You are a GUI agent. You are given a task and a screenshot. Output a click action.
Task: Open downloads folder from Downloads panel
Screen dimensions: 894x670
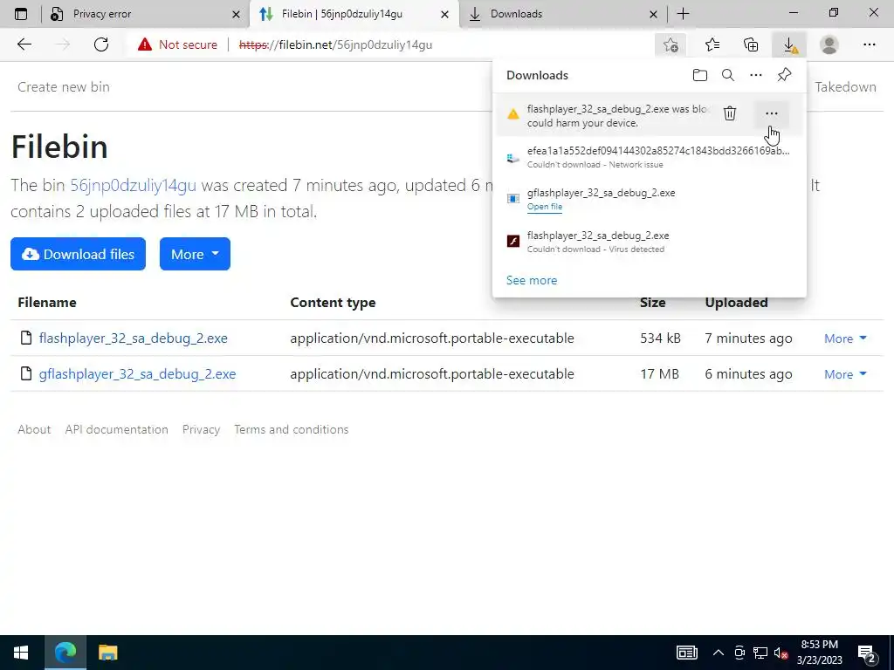pyautogui.click(x=700, y=75)
